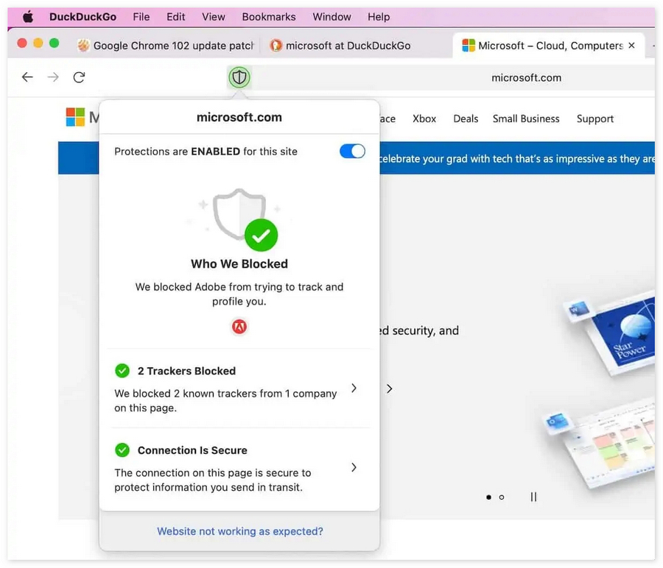Click the Adobe tracker logo icon
Viewport: 663px width, 568px height.
tap(239, 326)
